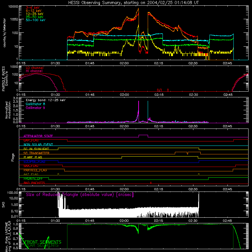Select the SAS axis label
This screenshot has height=252, width=252.
3,205
